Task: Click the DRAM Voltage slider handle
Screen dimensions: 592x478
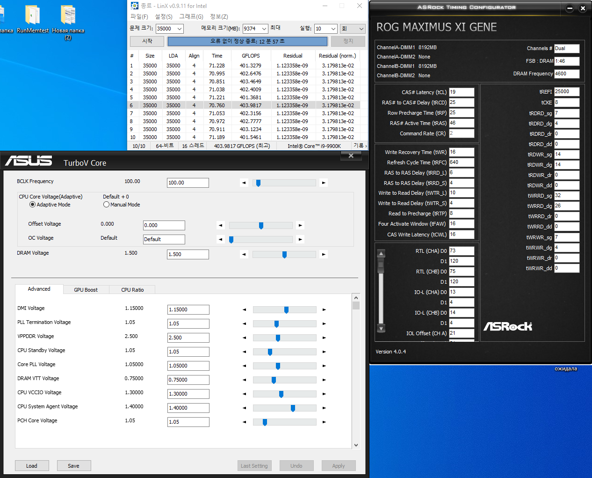Action: (284, 255)
